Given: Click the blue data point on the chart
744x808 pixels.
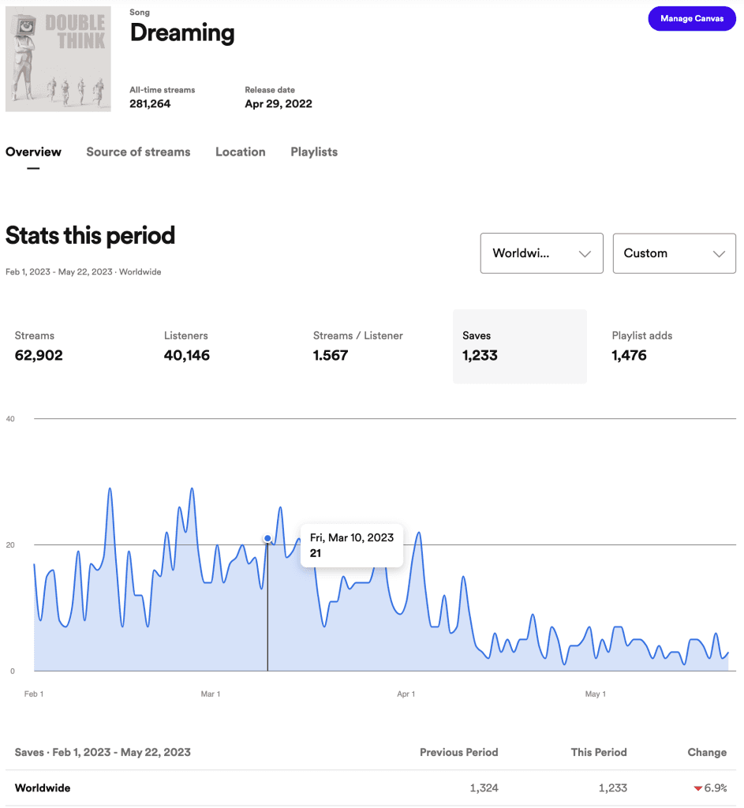Looking at the screenshot, I should pyautogui.click(x=267, y=538).
